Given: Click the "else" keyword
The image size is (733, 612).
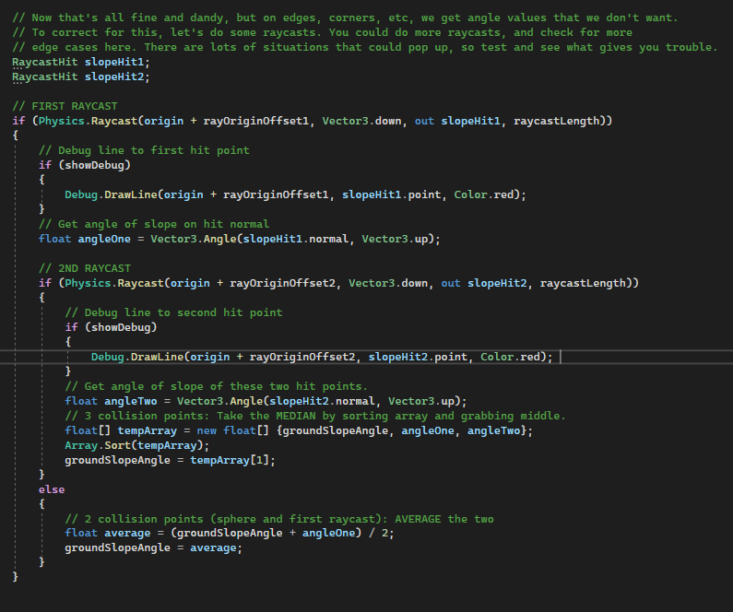Looking at the screenshot, I should (52, 489).
